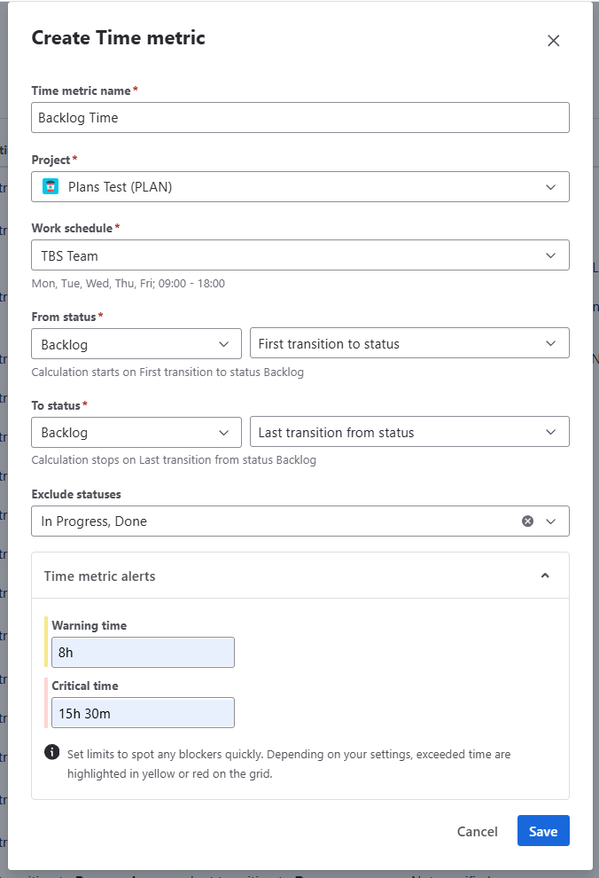Click the Time metric name field

[x=300, y=118]
